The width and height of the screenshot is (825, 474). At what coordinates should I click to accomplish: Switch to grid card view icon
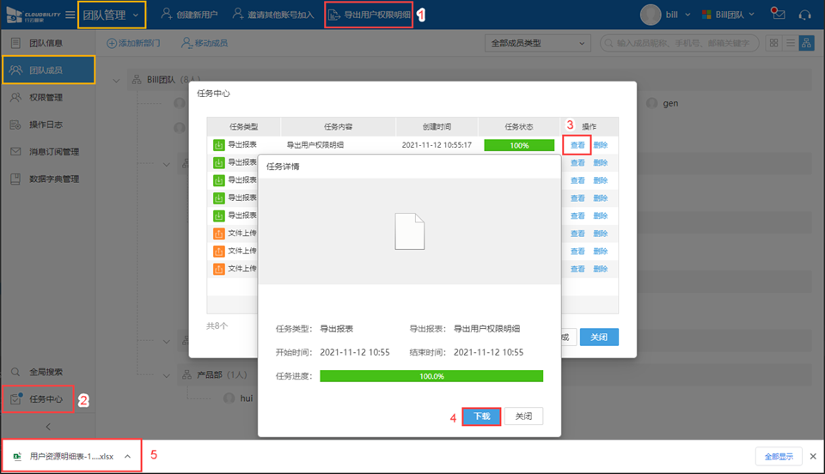[774, 43]
